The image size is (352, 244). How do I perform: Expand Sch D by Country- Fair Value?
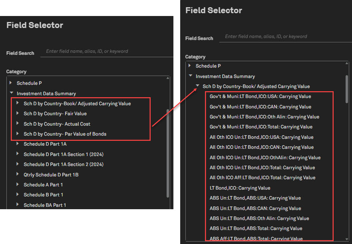point(18,114)
